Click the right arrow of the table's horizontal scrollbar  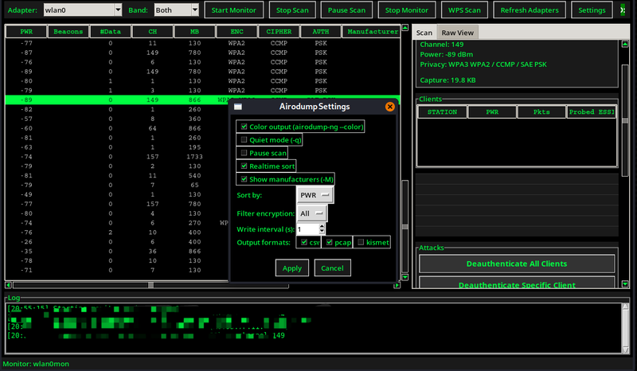coord(397,285)
